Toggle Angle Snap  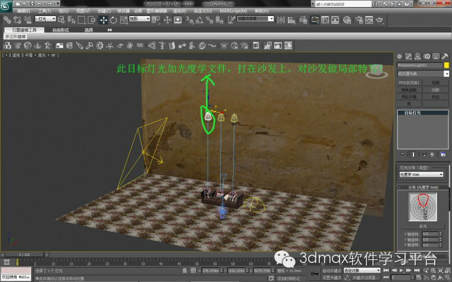coord(199,20)
